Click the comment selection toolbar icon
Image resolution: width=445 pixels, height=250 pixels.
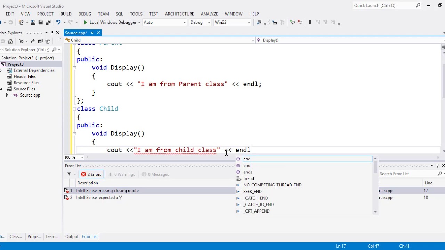292,22
